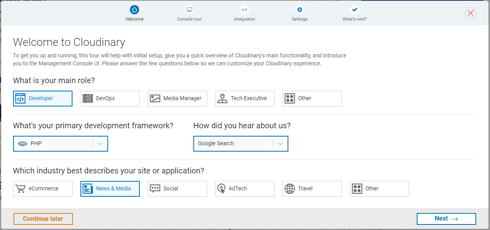Click the What's next checkmark icon
This screenshot has width=490, height=230.
pos(355,10)
